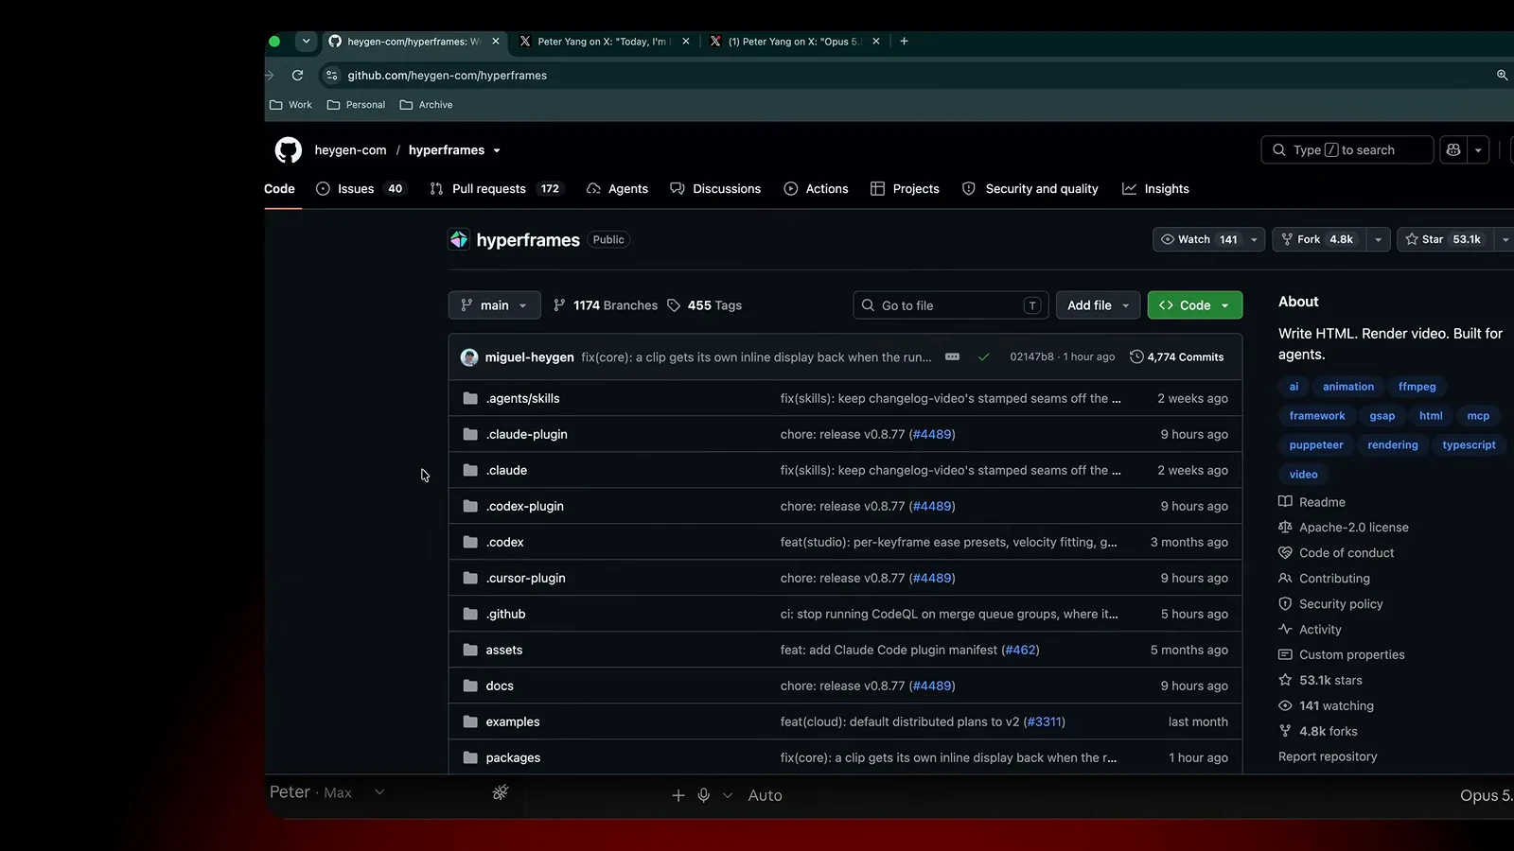View the 4,774 Commits history

pyautogui.click(x=1176, y=357)
